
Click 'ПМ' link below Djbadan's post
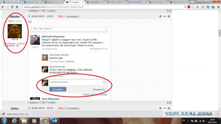pyautogui.click(x=44, y=102)
